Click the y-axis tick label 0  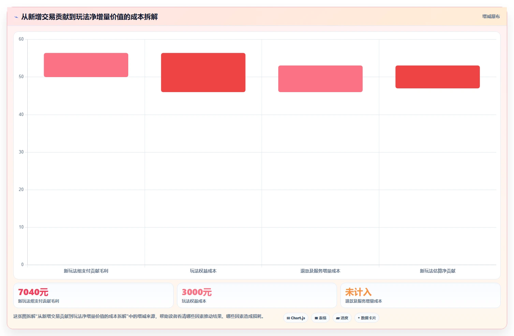coord(23,265)
